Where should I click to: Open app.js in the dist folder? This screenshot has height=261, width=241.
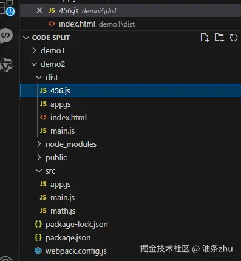pyautogui.click(x=131, y=104)
